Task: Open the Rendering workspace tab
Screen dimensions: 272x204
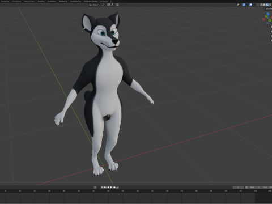Action: [63, 1]
